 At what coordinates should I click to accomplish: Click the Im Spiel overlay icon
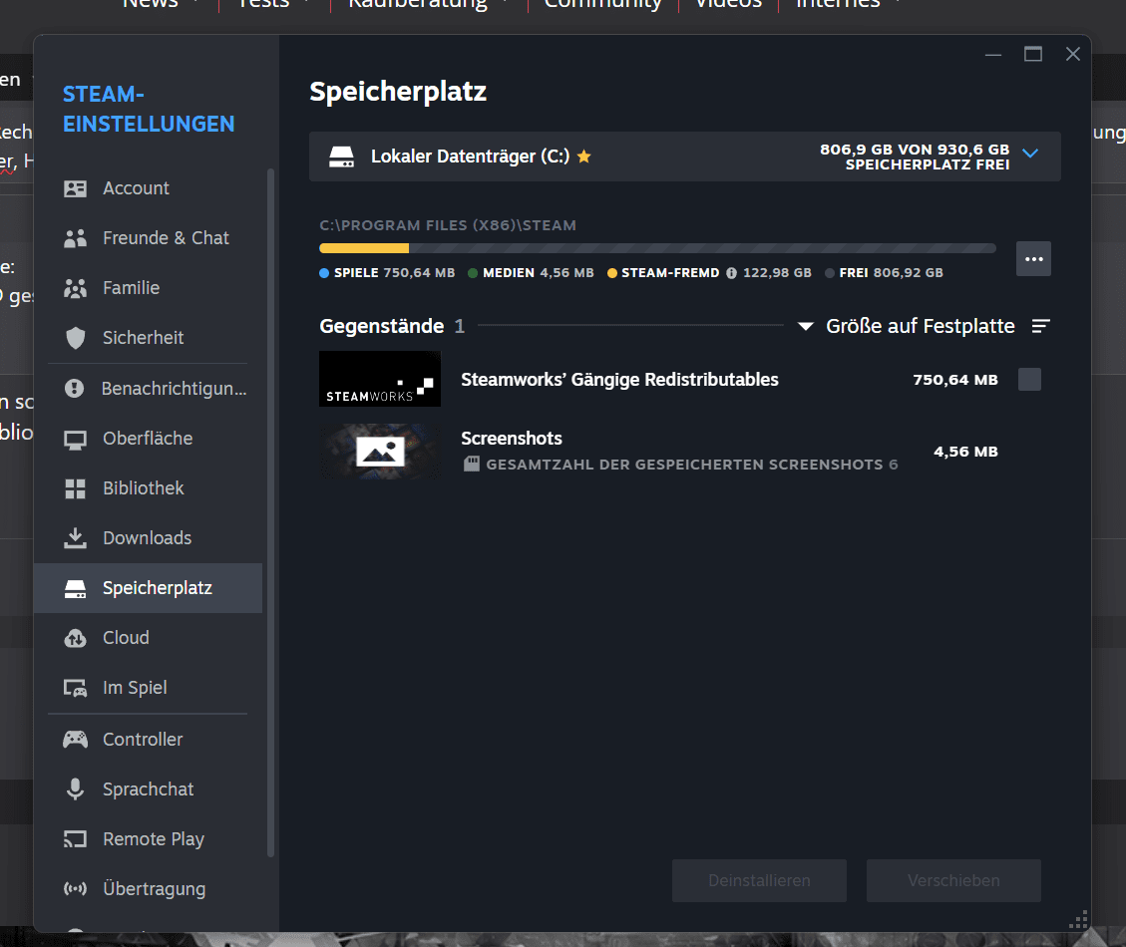tap(76, 688)
